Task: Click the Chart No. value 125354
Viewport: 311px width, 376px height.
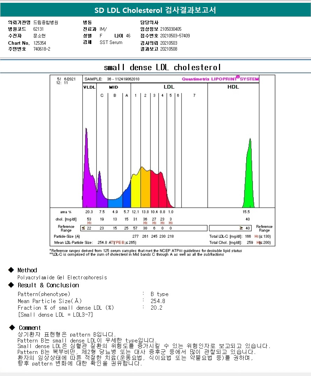Action: [x=40, y=43]
